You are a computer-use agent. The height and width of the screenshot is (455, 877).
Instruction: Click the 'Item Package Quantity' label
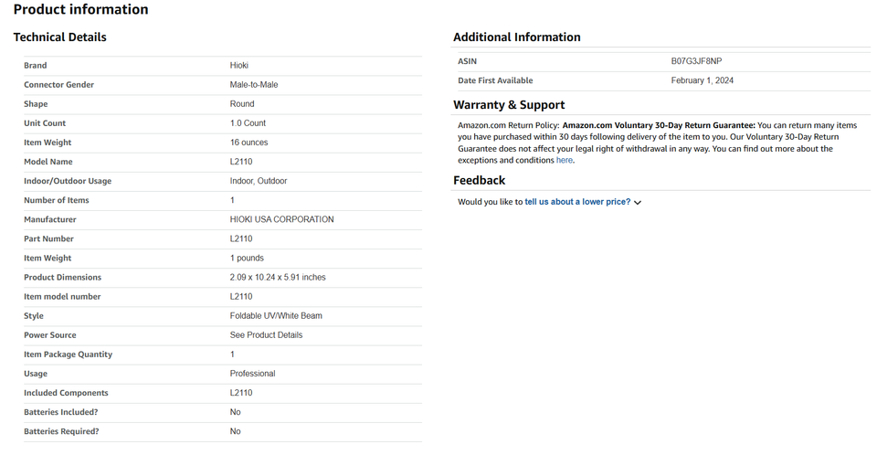click(69, 354)
